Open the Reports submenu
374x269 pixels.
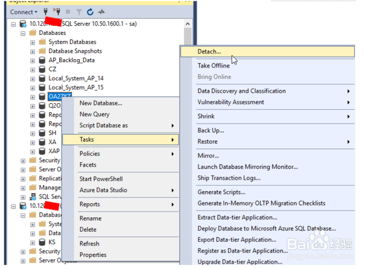click(121, 204)
